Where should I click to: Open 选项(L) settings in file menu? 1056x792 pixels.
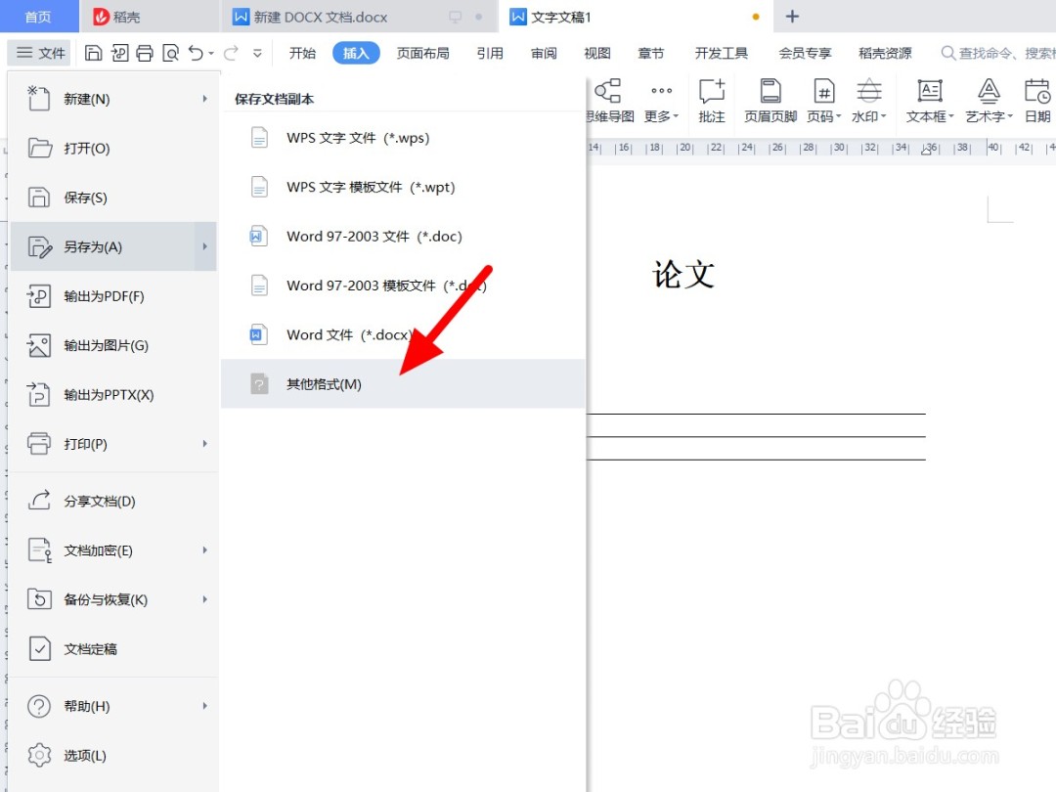click(x=113, y=755)
